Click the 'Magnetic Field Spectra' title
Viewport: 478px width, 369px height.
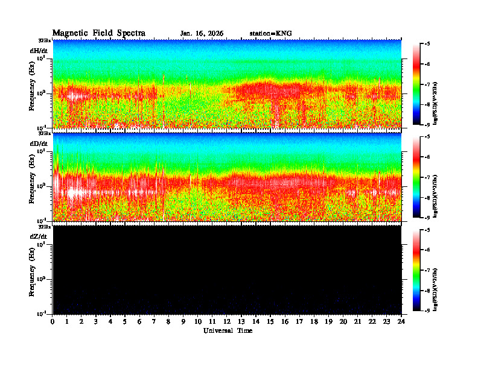[x=99, y=33]
